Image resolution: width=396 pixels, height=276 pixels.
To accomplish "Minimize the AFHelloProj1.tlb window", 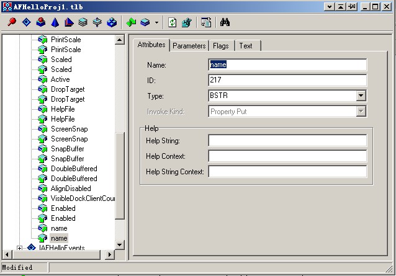I will [x=365, y=7].
